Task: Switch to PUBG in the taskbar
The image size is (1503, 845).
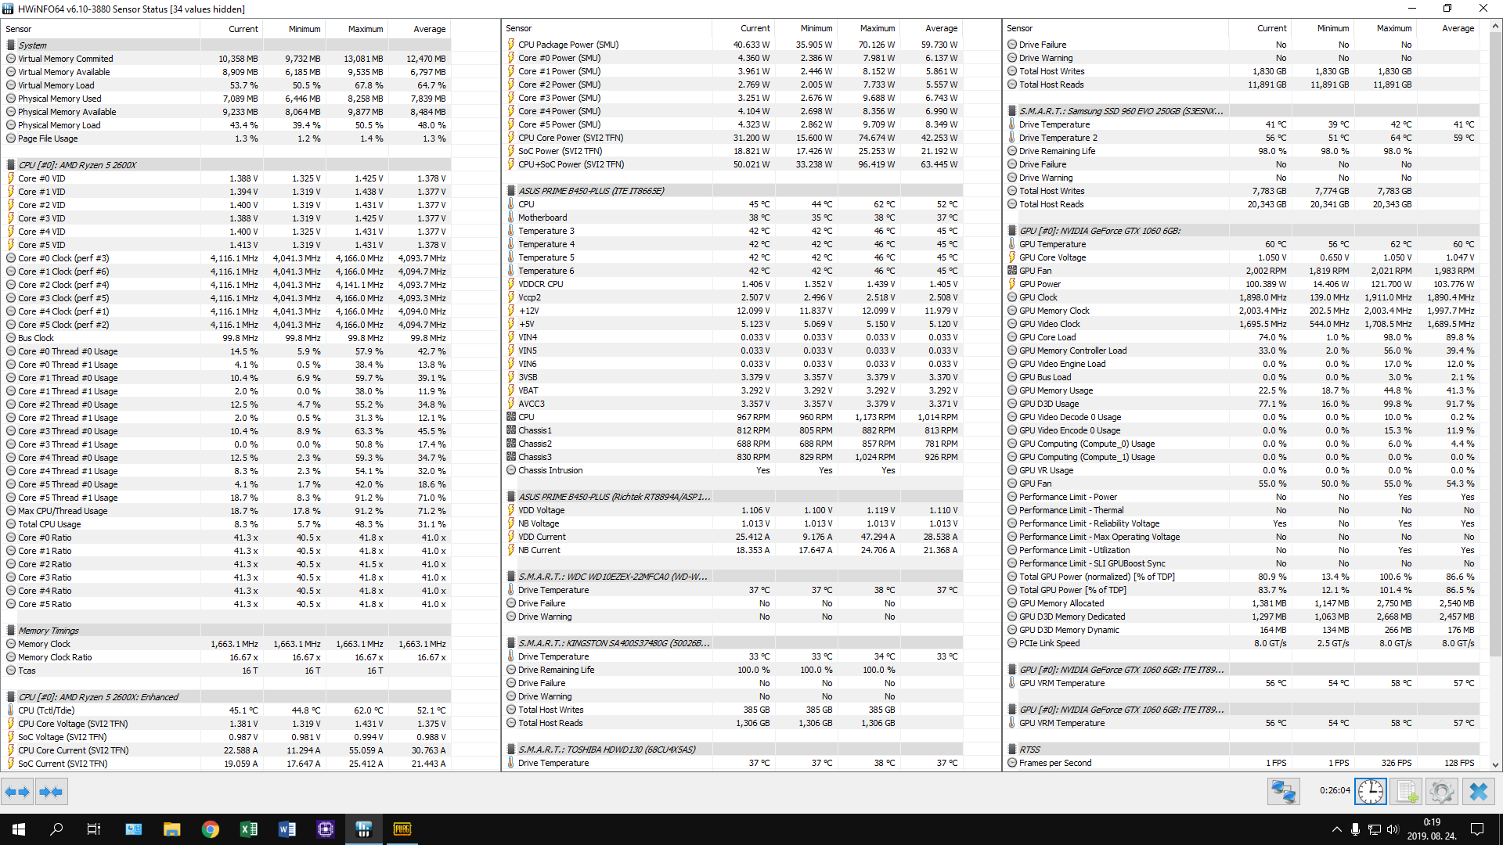Action: coord(402,829)
